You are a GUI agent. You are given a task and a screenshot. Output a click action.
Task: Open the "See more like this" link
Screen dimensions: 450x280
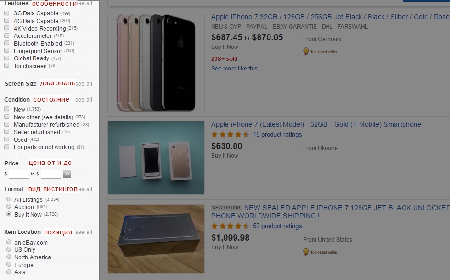tap(234, 69)
